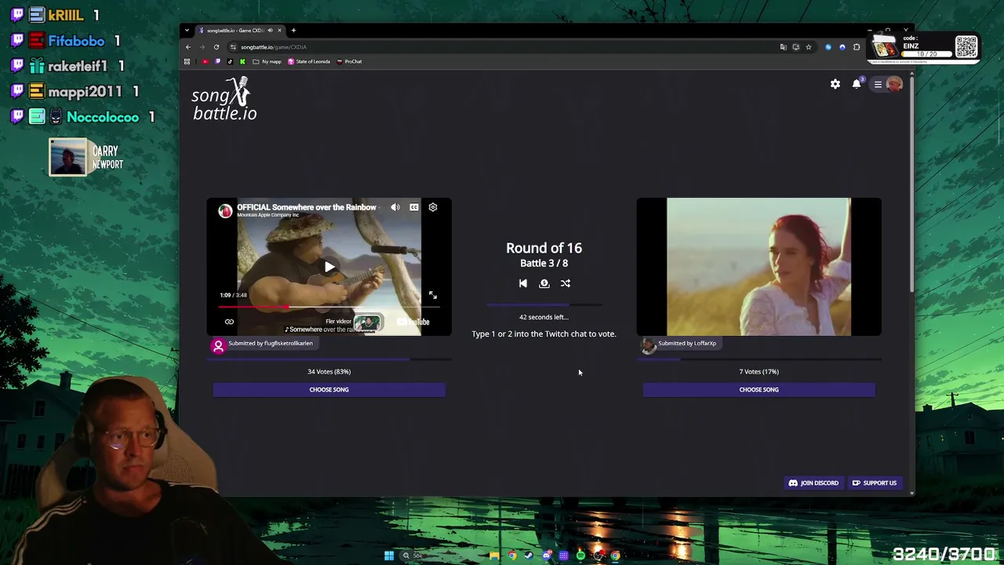Open YouTube player settings gear
Image resolution: width=1004 pixels, height=565 pixels.
433,207
